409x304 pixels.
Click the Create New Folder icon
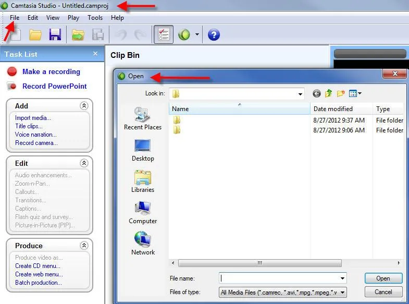(x=341, y=93)
